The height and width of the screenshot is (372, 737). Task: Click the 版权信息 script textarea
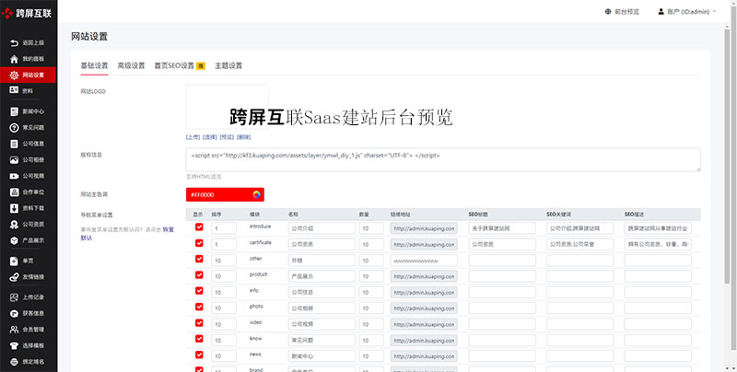tap(443, 159)
